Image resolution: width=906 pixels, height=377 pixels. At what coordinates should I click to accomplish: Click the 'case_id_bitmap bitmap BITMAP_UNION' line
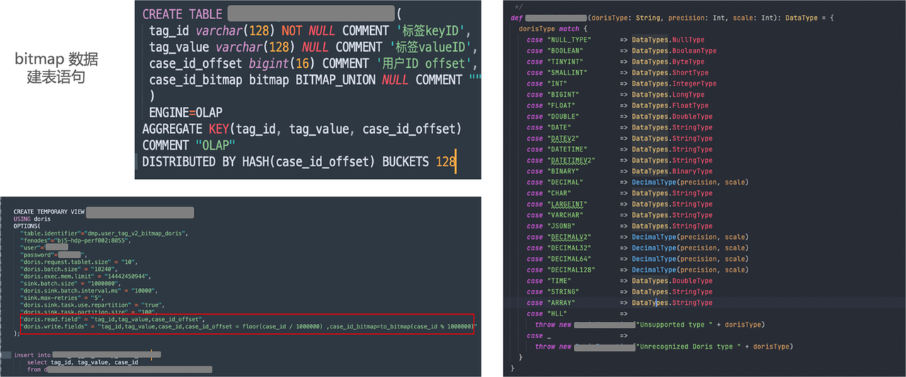(314, 80)
